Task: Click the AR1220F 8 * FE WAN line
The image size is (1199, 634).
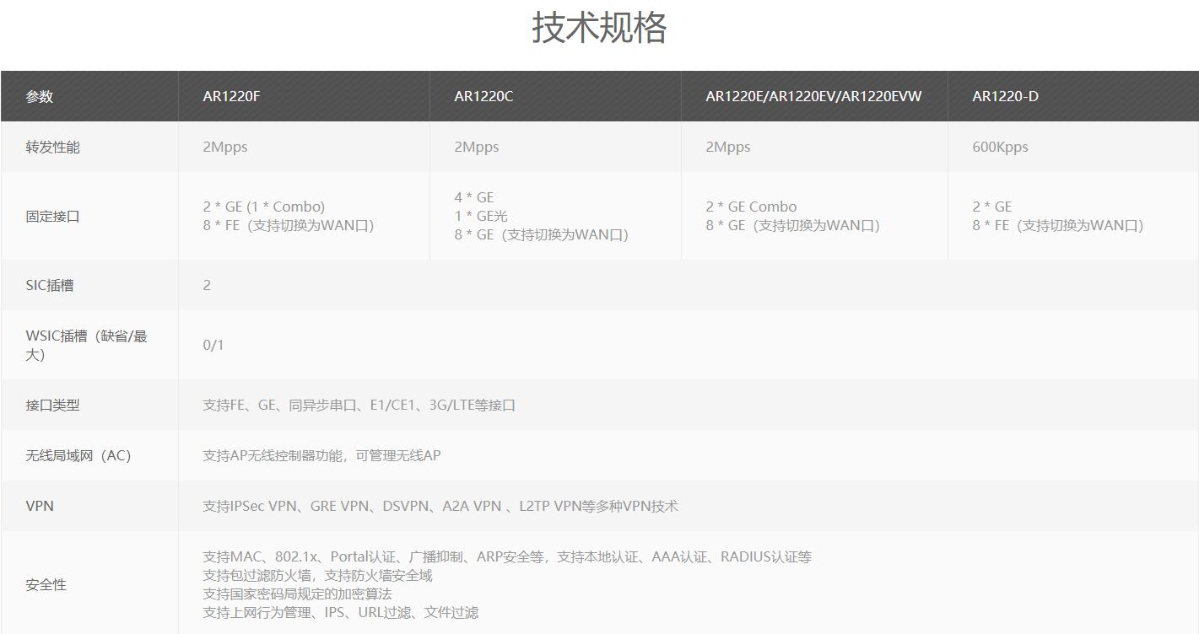Action: point(289,225)
